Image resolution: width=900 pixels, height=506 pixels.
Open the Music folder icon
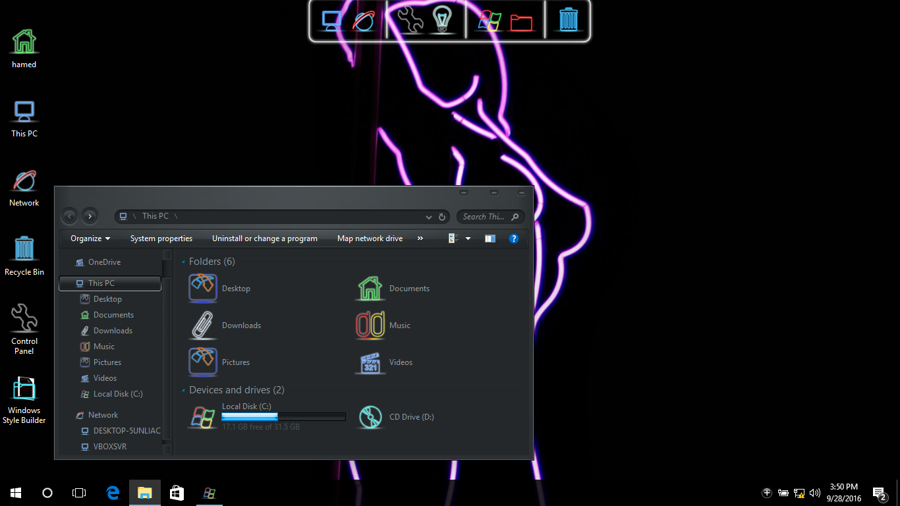tap(370, 325)
